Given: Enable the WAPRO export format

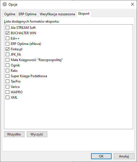Looking at the screenshot, I should pos(7,92).
